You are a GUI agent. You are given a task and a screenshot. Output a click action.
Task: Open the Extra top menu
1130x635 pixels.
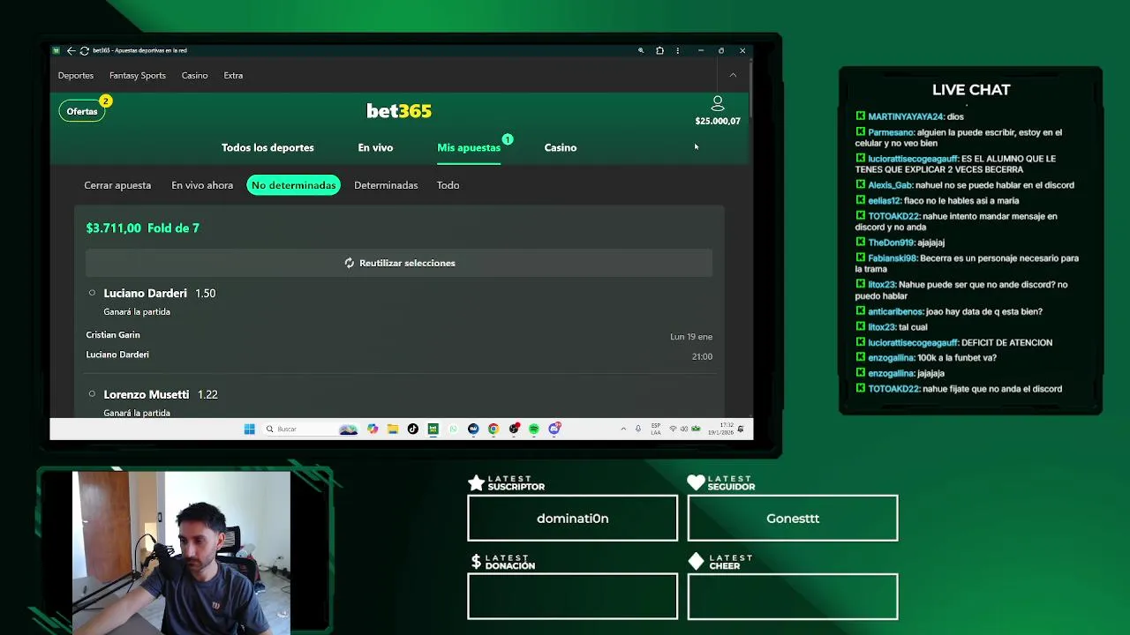[233, 75]
